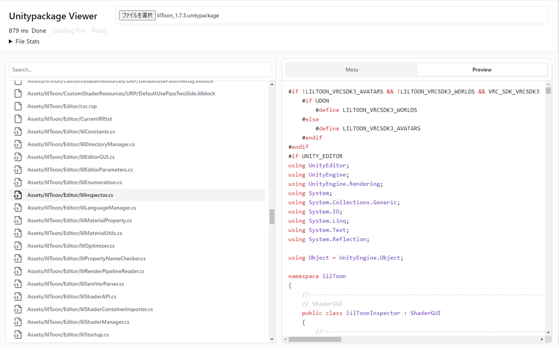Click the code preview vertical scrollbar thumb
559x348 pixels.
tap(548, 91)
